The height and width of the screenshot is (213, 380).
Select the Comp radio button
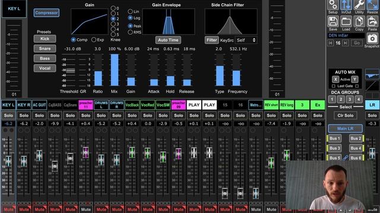[x=74, y=40]
